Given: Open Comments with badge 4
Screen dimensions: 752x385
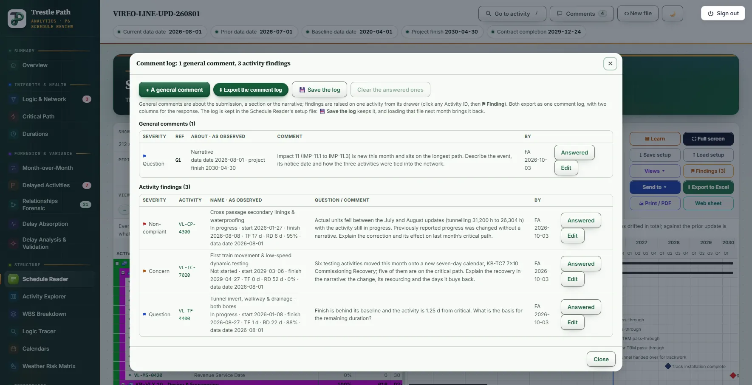Looking at the screenshot, I should click(x=582, y=14).
